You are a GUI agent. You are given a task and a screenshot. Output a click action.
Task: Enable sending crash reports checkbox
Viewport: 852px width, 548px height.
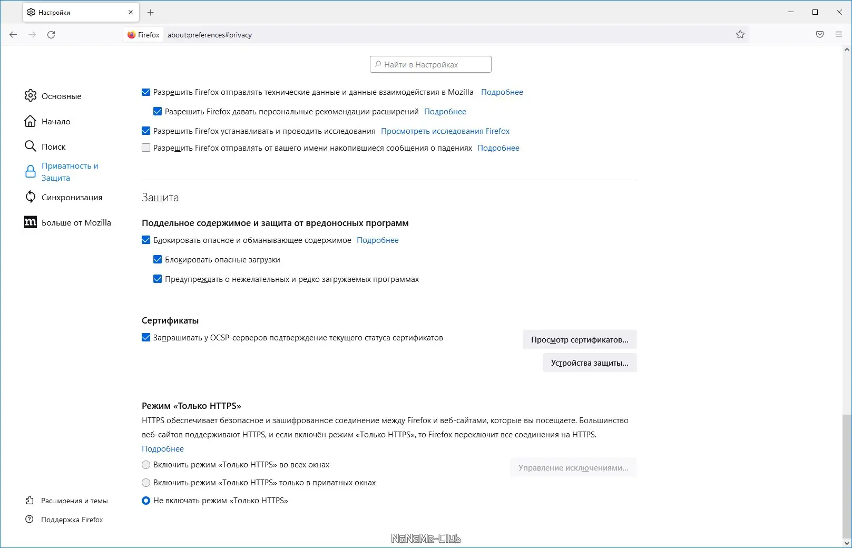[x=146, y=148]
